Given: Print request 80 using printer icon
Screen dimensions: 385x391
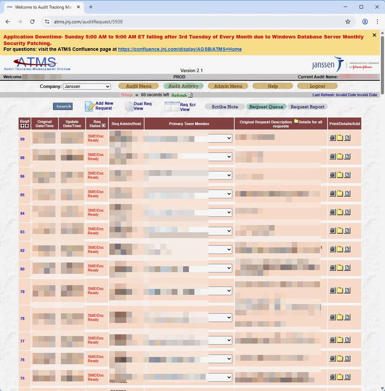Looking at the screenshot, I should pyautogui.click(x=332, y=267).
